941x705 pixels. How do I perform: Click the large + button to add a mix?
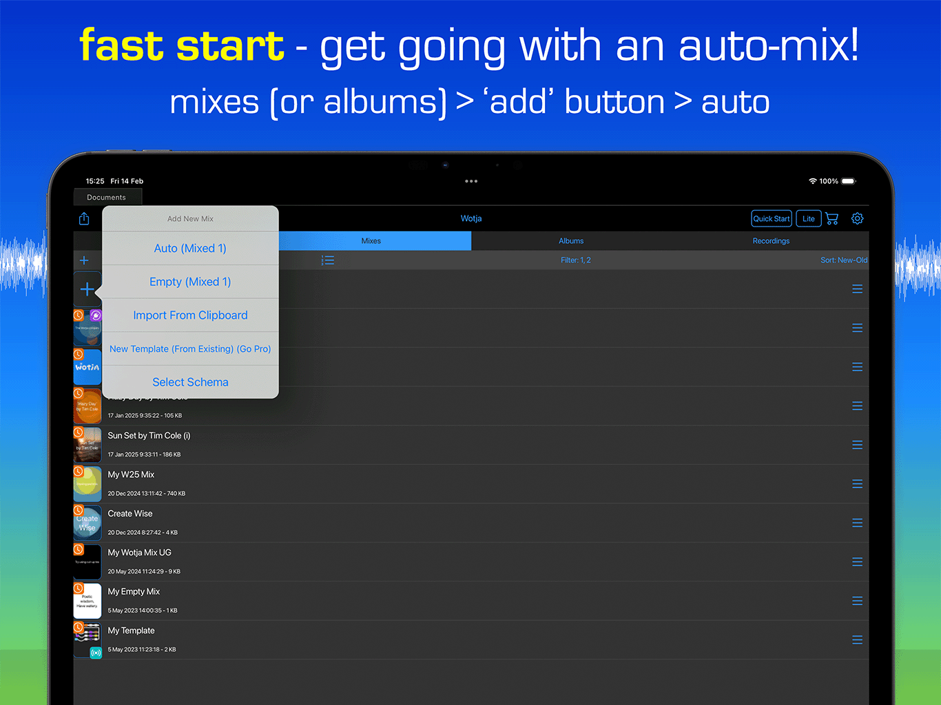click(x=87, y=289)
